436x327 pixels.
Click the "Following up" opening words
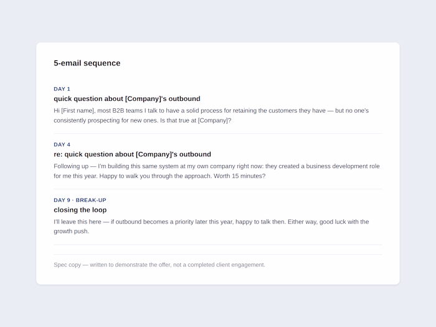[71, 166]
